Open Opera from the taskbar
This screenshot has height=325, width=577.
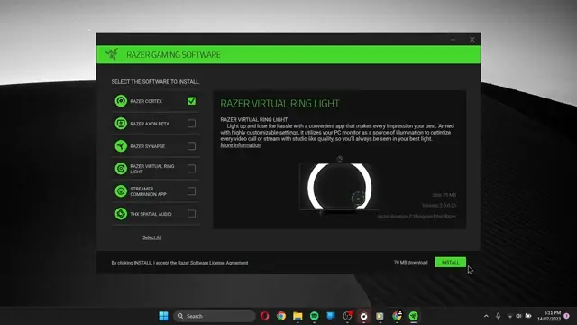pos(264,316)
